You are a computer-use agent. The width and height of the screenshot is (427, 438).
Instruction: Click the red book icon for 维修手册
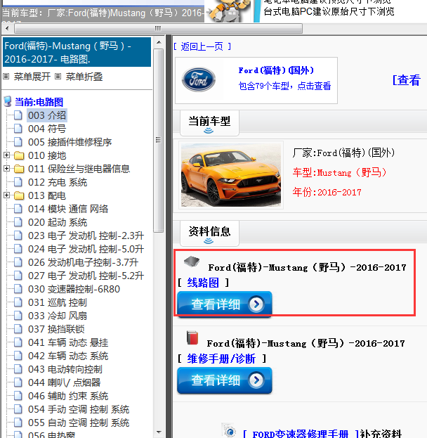[192, 337]
